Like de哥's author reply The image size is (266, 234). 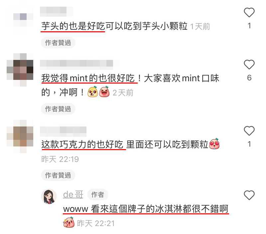coord(249,195)
